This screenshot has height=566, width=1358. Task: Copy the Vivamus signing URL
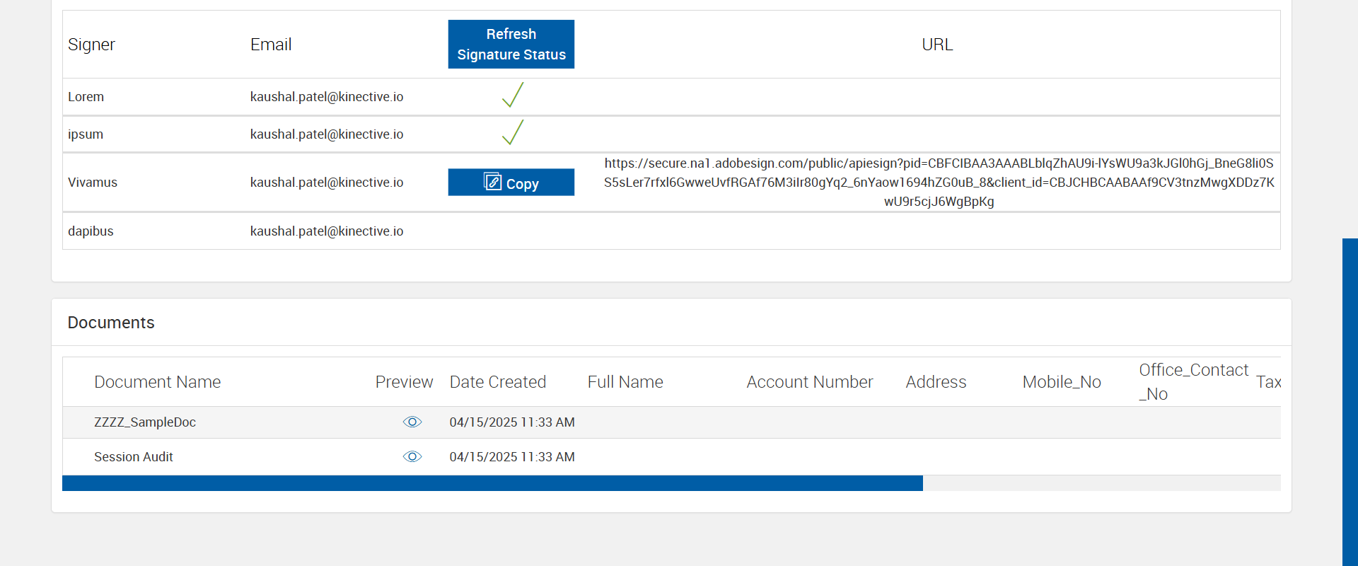click(511, 183)
